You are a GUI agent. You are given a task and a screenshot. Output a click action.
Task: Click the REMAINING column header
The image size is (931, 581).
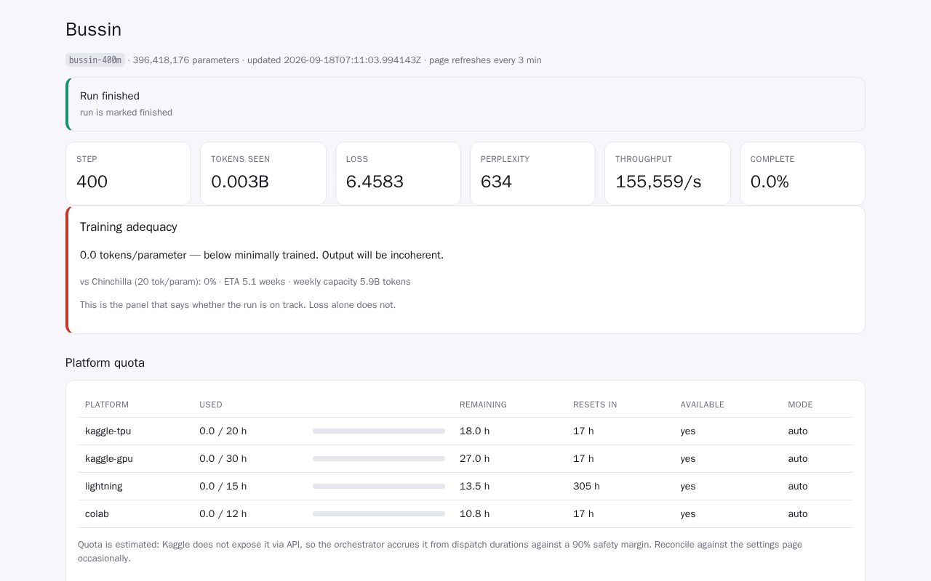[483, 405]
